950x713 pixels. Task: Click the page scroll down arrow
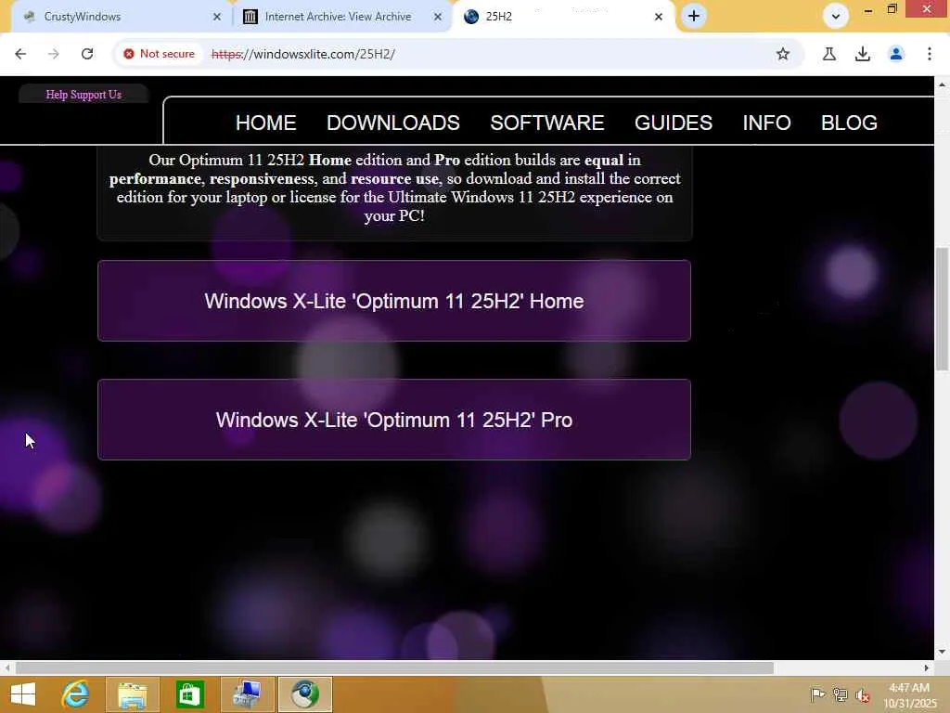pyautogui.click(x=942, y=652)
